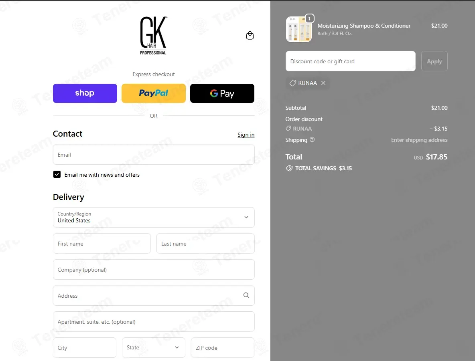Pay with PayPal express checkout
The height and width of the screenshot is (361, 475).
pyautogui.click(x=154, y=93)
